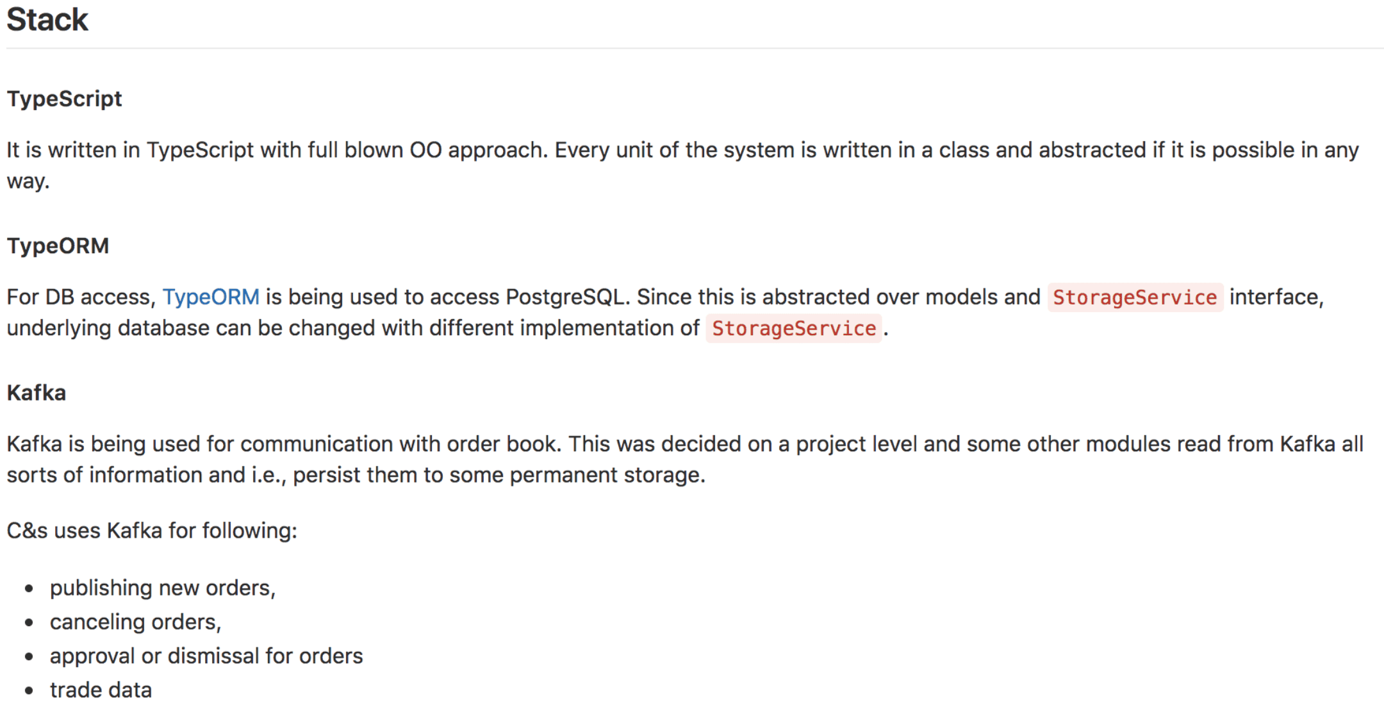The image size is (1384, 714).
Task: Open the TypeORM hyperlink in the paragraph
Action: click(211, 297)
